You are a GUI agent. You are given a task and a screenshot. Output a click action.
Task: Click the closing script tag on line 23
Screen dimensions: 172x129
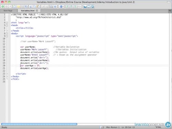click(21, 74)
